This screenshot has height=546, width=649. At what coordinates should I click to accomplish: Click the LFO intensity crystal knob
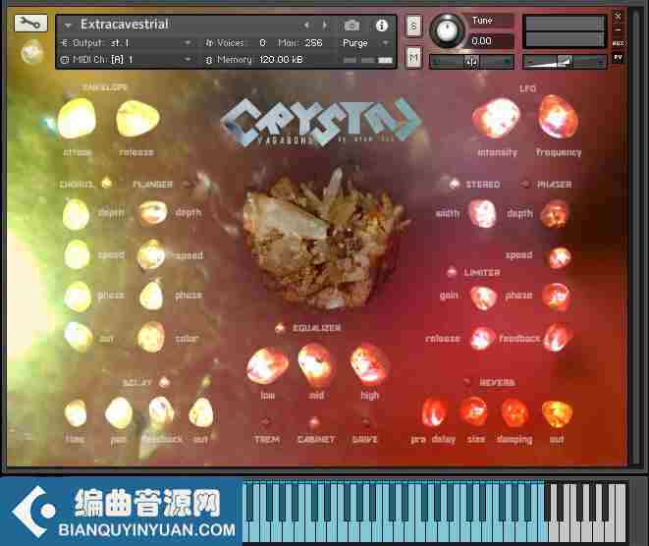pos(496,118)
